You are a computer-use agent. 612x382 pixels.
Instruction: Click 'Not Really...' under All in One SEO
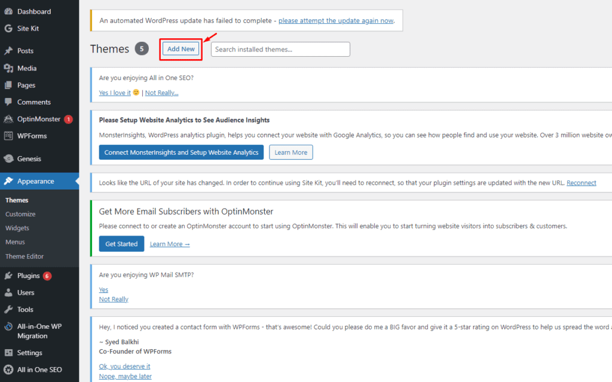click(161, 93)
